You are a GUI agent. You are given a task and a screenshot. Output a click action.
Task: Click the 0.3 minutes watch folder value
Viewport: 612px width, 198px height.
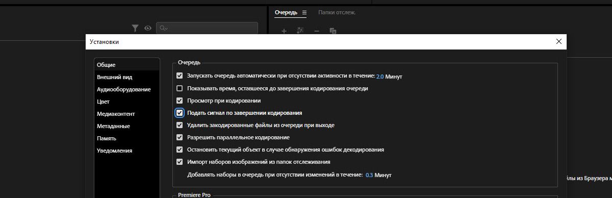pyautogui.click(x=369, y=175)
